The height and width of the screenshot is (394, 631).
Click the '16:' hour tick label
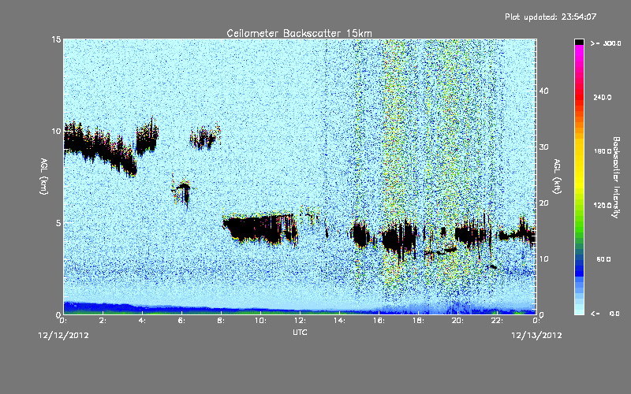click(379, 321)
